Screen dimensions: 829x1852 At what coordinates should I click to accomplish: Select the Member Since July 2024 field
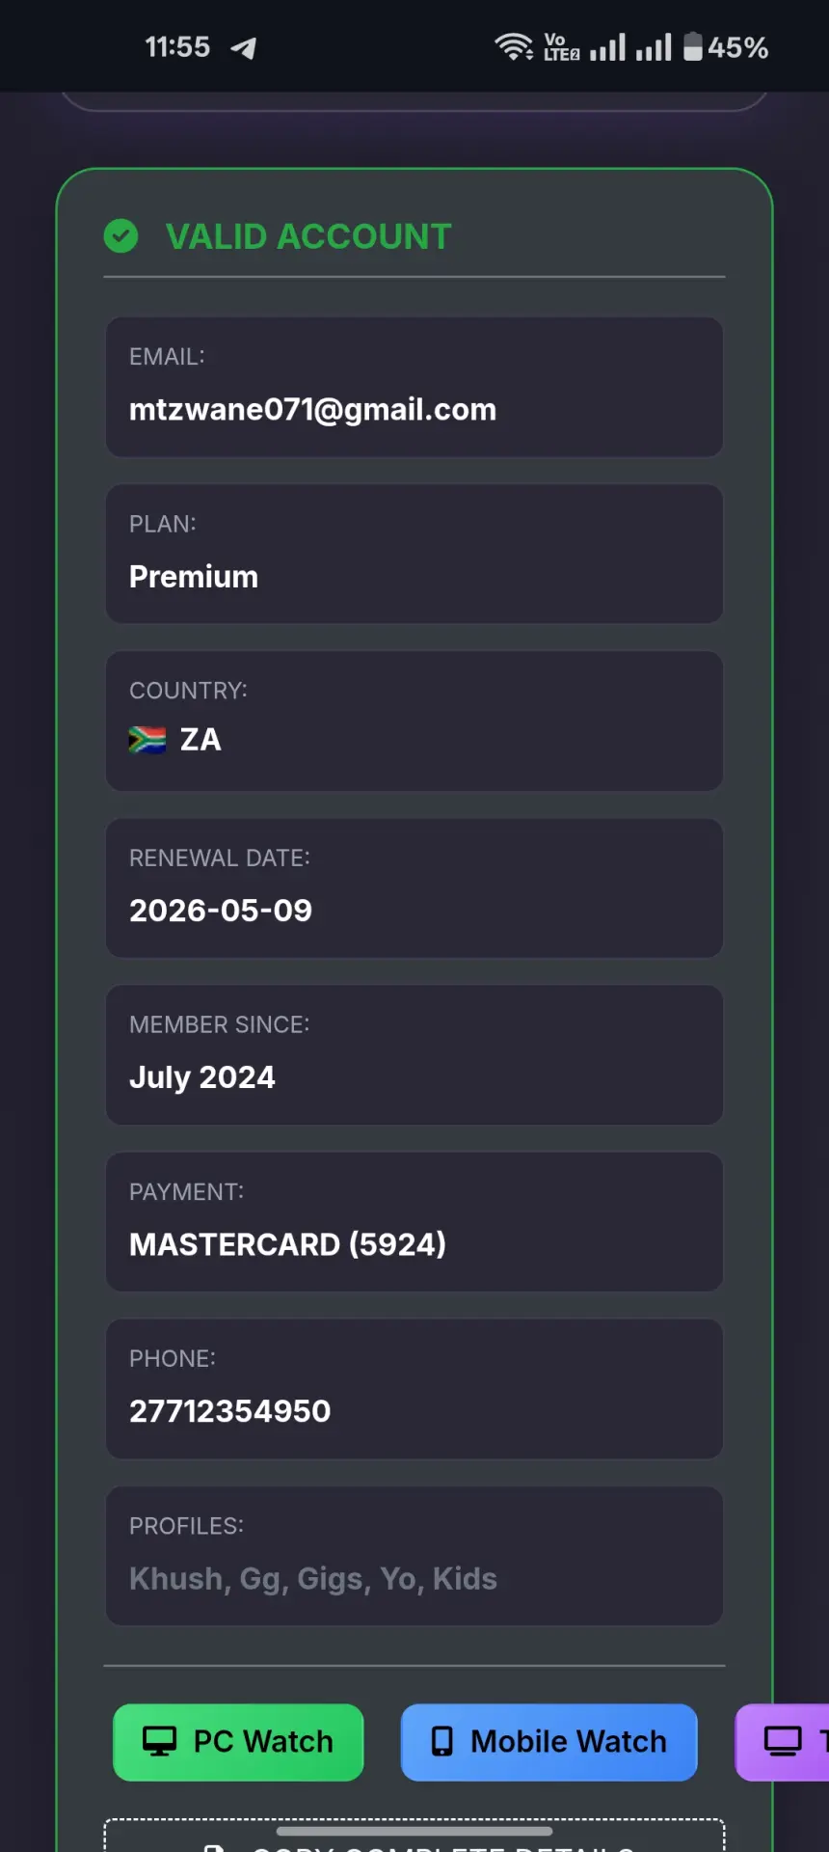point(414,1055)
